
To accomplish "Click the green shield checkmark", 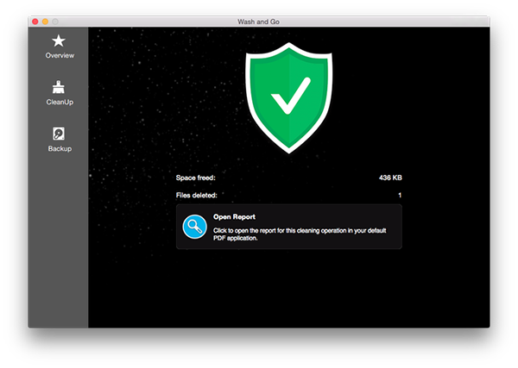I will (289, 98).
